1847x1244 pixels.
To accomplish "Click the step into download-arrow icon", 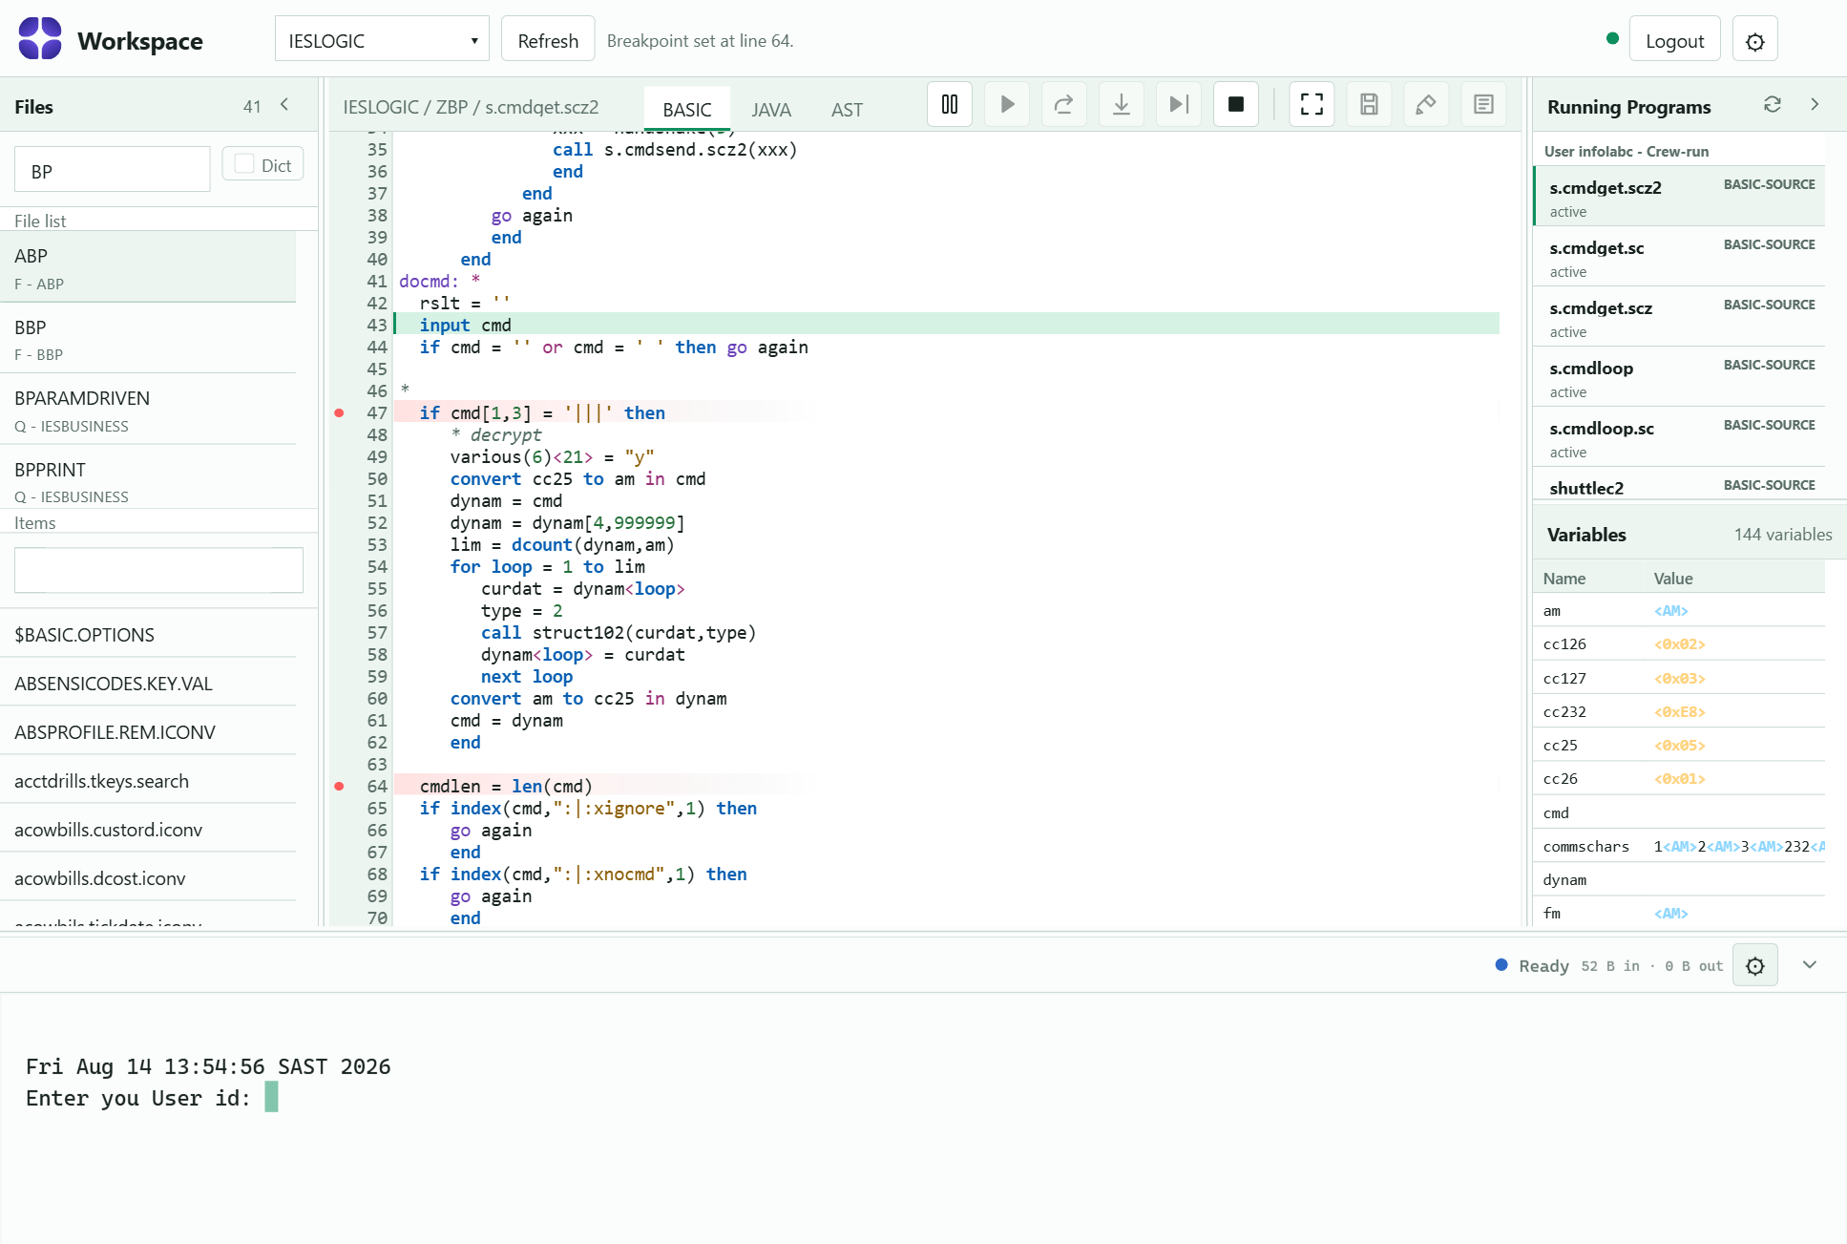I will (x=1122, y=104).
